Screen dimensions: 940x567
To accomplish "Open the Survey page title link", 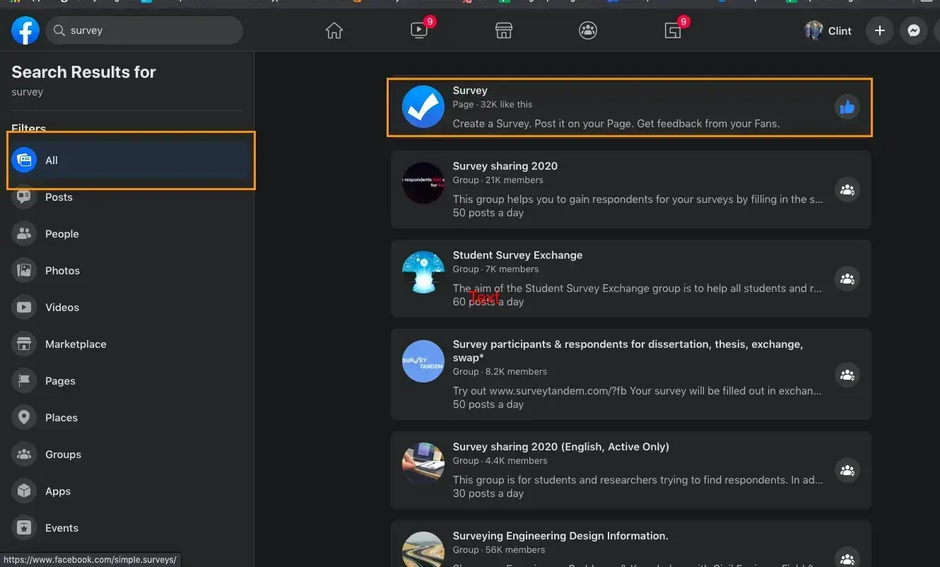I will coord(470,90).
